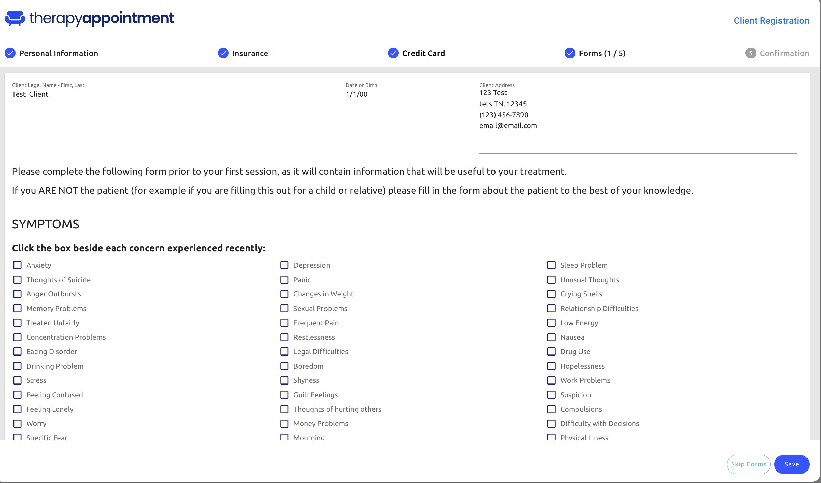The width and height of the screenshot is (821, 483).
Task: Click the Insurance step checkmark icon
Action: (223, 53)
